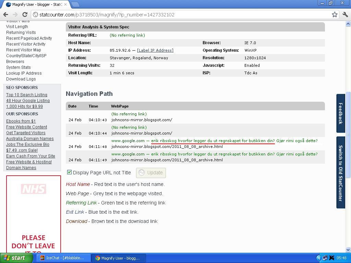
Task: Click Ebooks from $1 sponsor link
Action: 21,121
